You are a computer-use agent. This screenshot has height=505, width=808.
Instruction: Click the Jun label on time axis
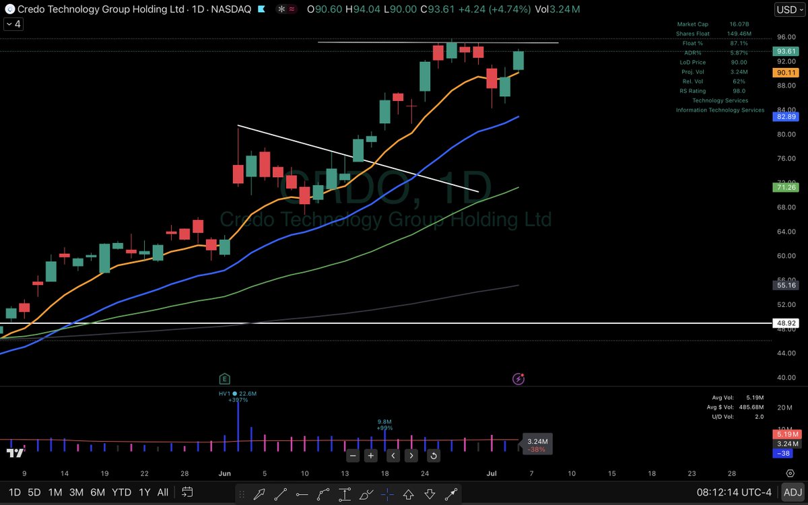click(224, 474)
